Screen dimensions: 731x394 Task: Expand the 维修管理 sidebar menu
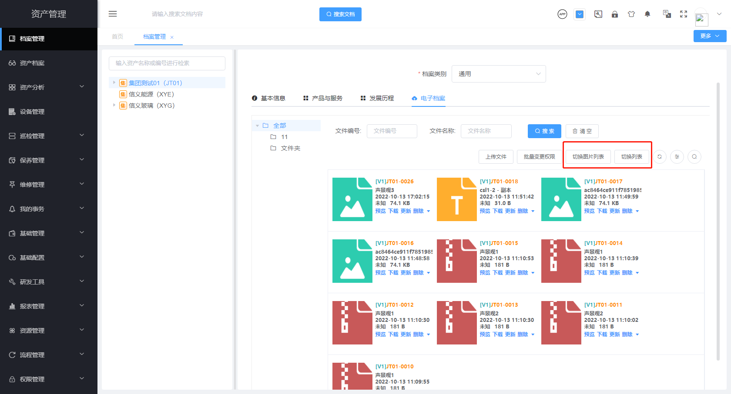click(x=49, y=185)
